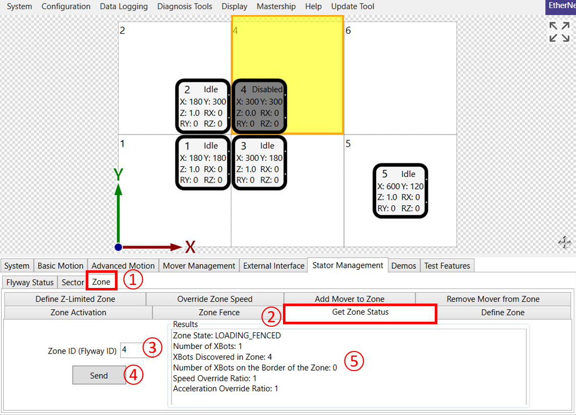Open the Flyway Status sub-tab

[x=29, y=282]
